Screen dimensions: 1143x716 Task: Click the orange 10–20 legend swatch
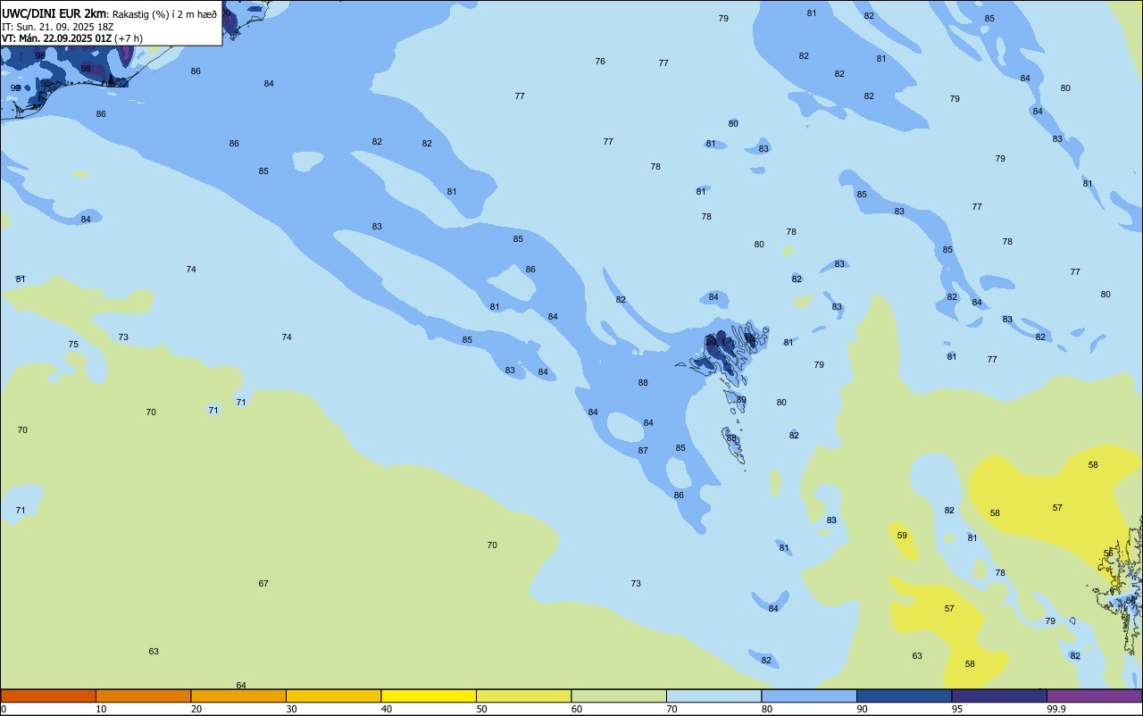[143, 695]
